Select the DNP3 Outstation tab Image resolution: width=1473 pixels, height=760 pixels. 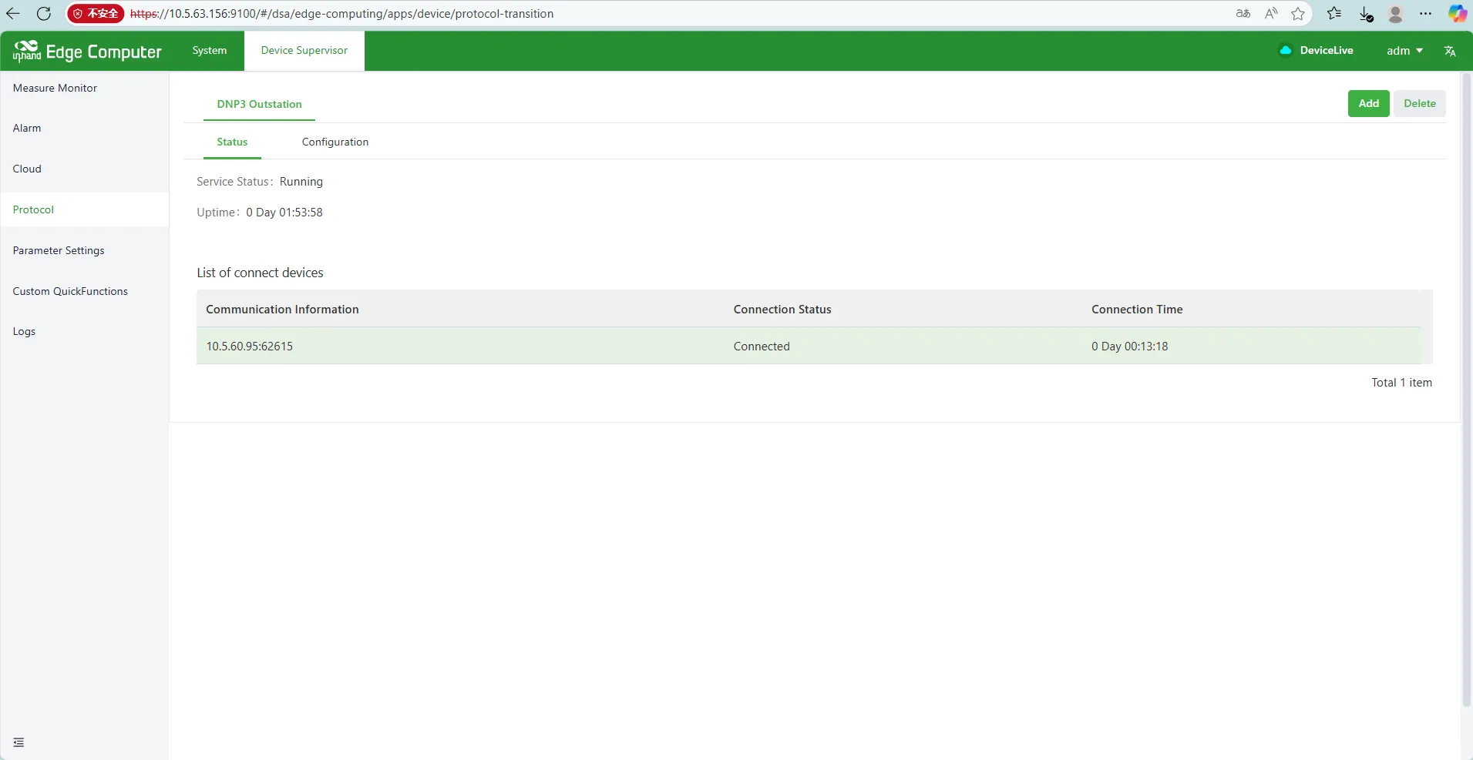click(259, 105)
